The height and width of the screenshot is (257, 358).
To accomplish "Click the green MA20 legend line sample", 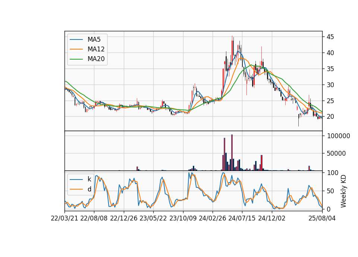I will tap(76, 59).
